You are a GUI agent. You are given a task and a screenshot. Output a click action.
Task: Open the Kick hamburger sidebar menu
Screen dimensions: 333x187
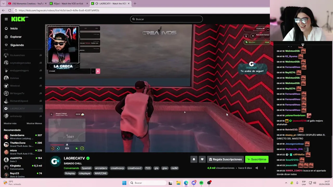click(x=6, y=19)
